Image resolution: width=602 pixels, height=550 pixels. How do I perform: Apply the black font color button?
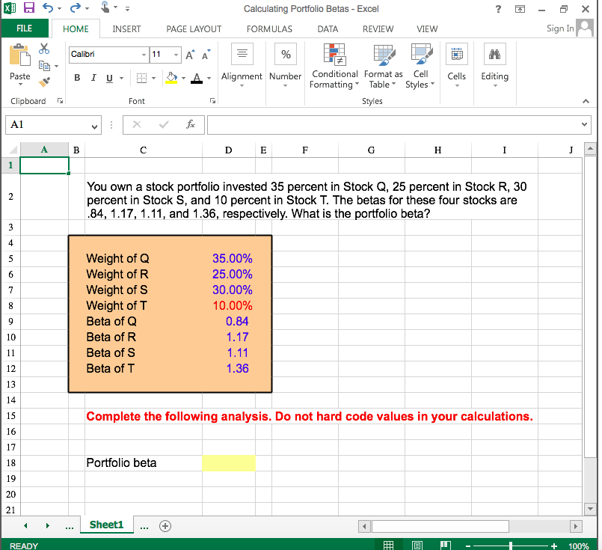tap(197, 78)
